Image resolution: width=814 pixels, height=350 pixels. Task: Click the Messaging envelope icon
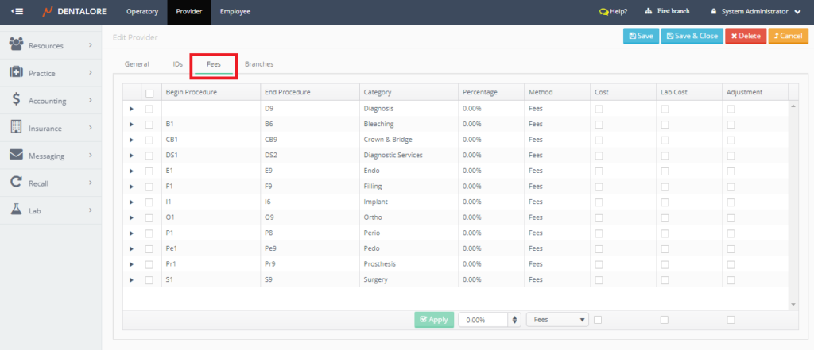click(16, 156)
